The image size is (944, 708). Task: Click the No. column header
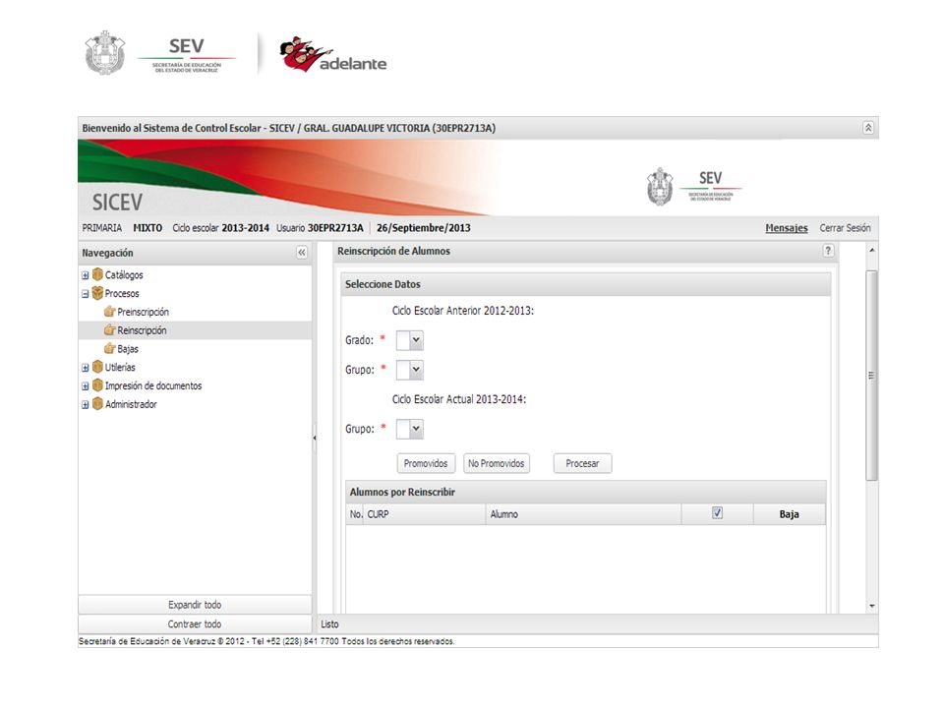coord(355,514)
